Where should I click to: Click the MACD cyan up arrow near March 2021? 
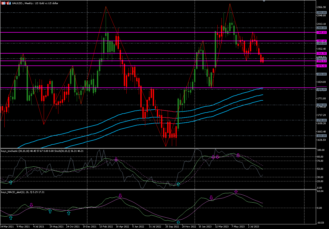(x=11, y=218)
